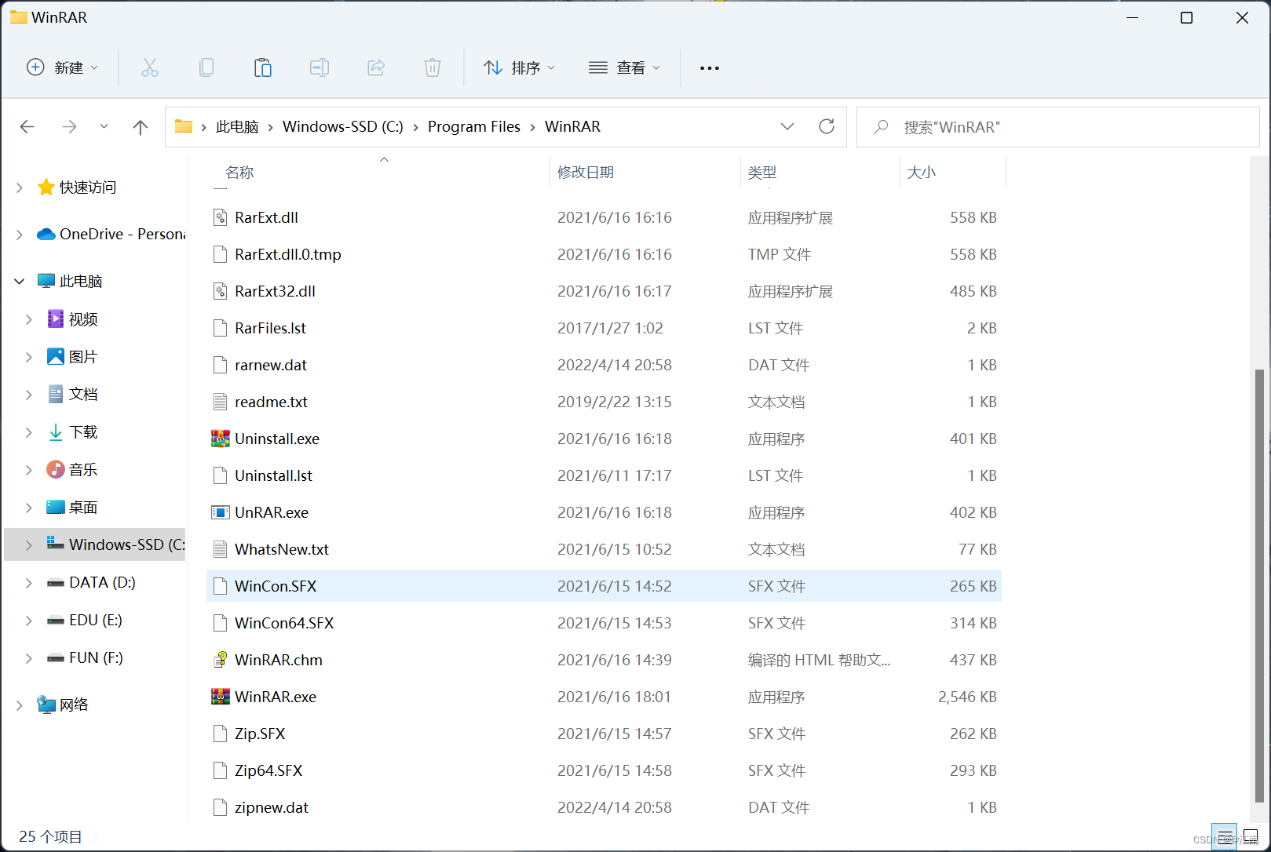1271x852 pixels.
Task: Click the Cut scissors icon in toolbar
Action: [x=150, y=67]
